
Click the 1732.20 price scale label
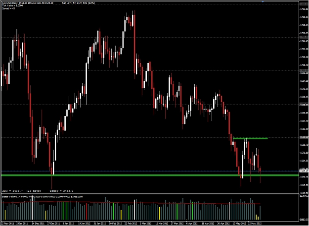click(x=304, y=49)
